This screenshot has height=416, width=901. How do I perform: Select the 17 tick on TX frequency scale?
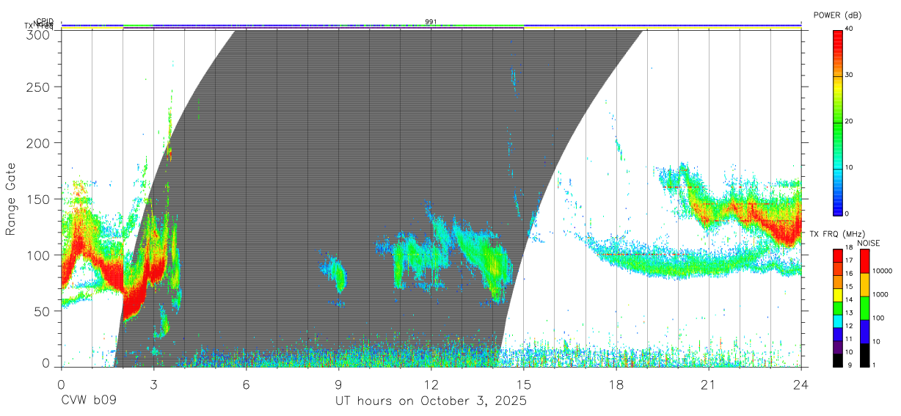coord(848,260)
